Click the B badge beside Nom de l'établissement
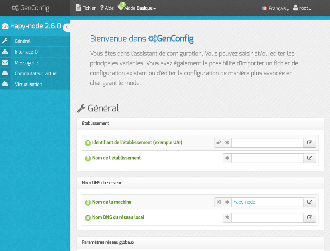This screenshot has width=330, height=251. (88, 158)
